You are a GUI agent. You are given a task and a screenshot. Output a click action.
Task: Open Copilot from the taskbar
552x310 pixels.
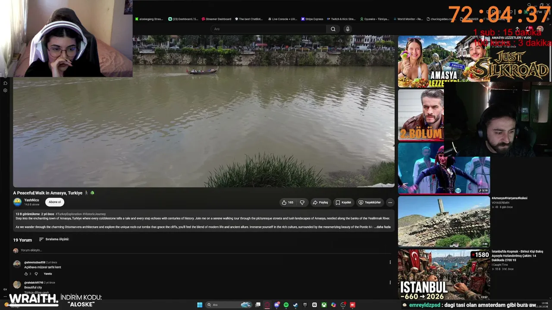[333, 305]
